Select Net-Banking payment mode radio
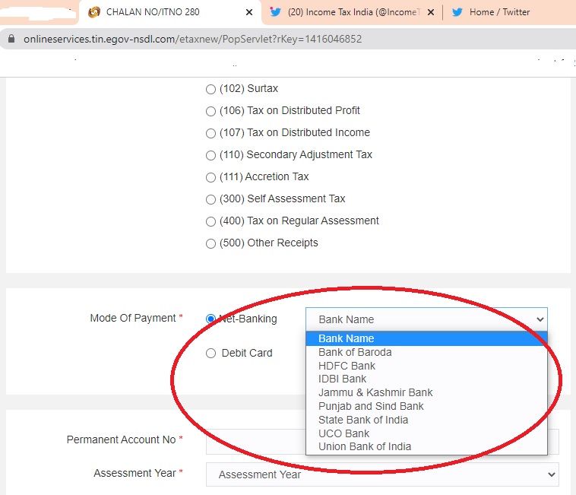 [x=210, y=319]
